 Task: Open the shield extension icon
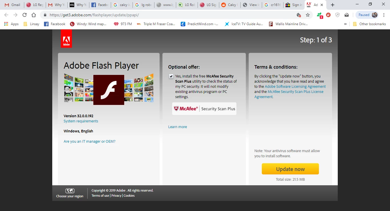(x=337, y=15)
